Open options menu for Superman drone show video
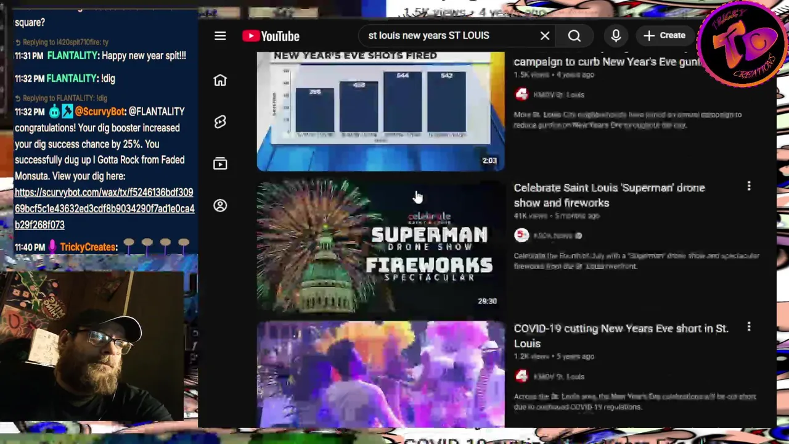The height and width of the screenshot is (444, 789). pyautogui.click(x=749, y=186)
